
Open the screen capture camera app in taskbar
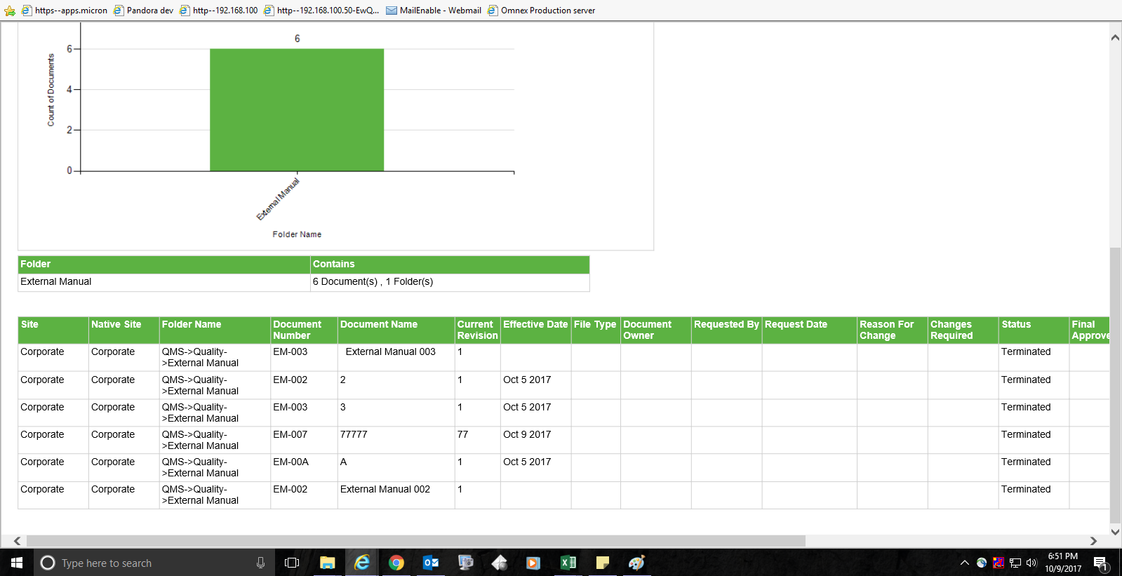[x=465, y=563]
